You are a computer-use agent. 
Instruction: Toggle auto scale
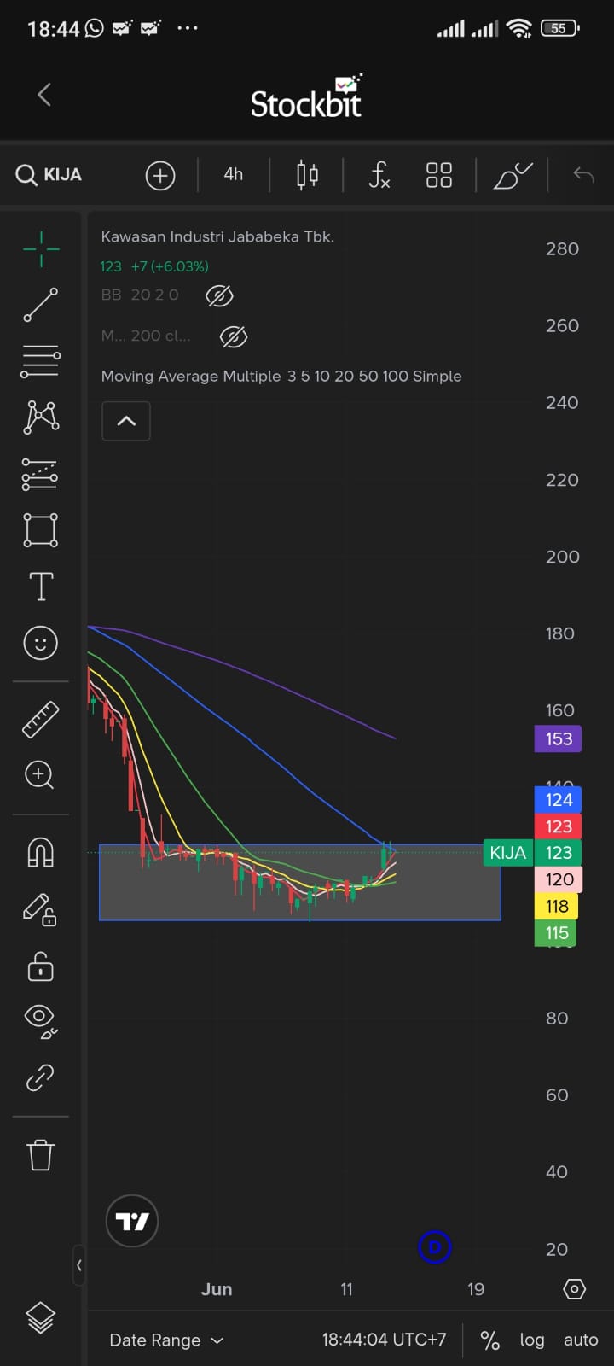click(x=581, y=1340)
